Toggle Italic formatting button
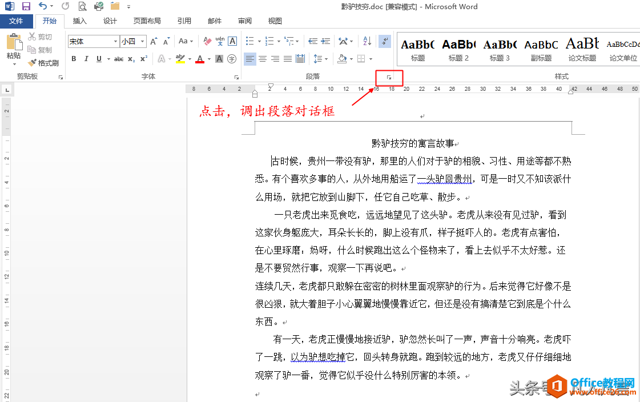Viewport: 640px width, 402px height. [86, 59]
